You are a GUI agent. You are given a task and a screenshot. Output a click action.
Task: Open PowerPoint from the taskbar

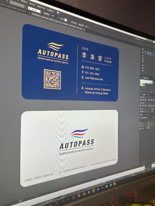point(84,194)
